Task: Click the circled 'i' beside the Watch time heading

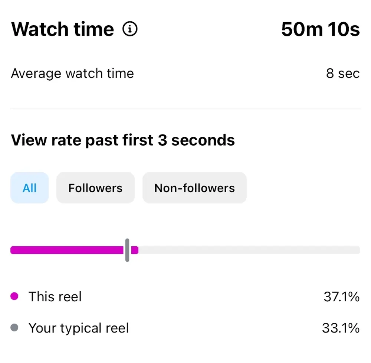Action: click(x=131, y=28)
